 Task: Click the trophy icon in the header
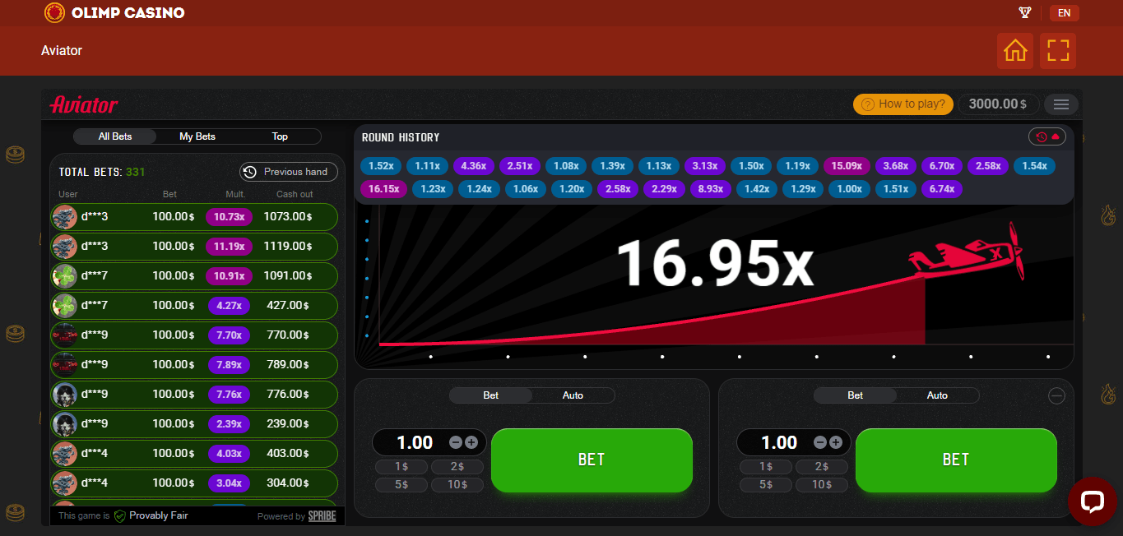[1025, 12]
